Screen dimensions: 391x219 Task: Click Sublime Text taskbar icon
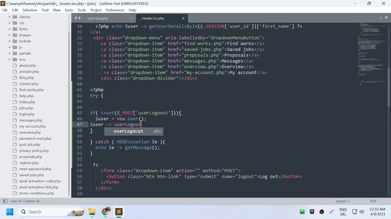[x=119, y=212]
